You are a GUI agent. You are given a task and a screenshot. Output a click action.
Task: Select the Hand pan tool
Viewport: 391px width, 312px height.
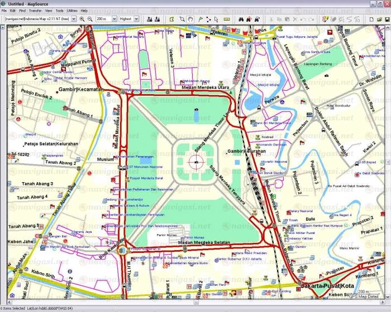pyautogui.click(x=190, y=19)
